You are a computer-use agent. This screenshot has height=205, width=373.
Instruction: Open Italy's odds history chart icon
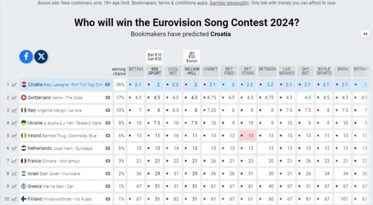tap(14, 110)
